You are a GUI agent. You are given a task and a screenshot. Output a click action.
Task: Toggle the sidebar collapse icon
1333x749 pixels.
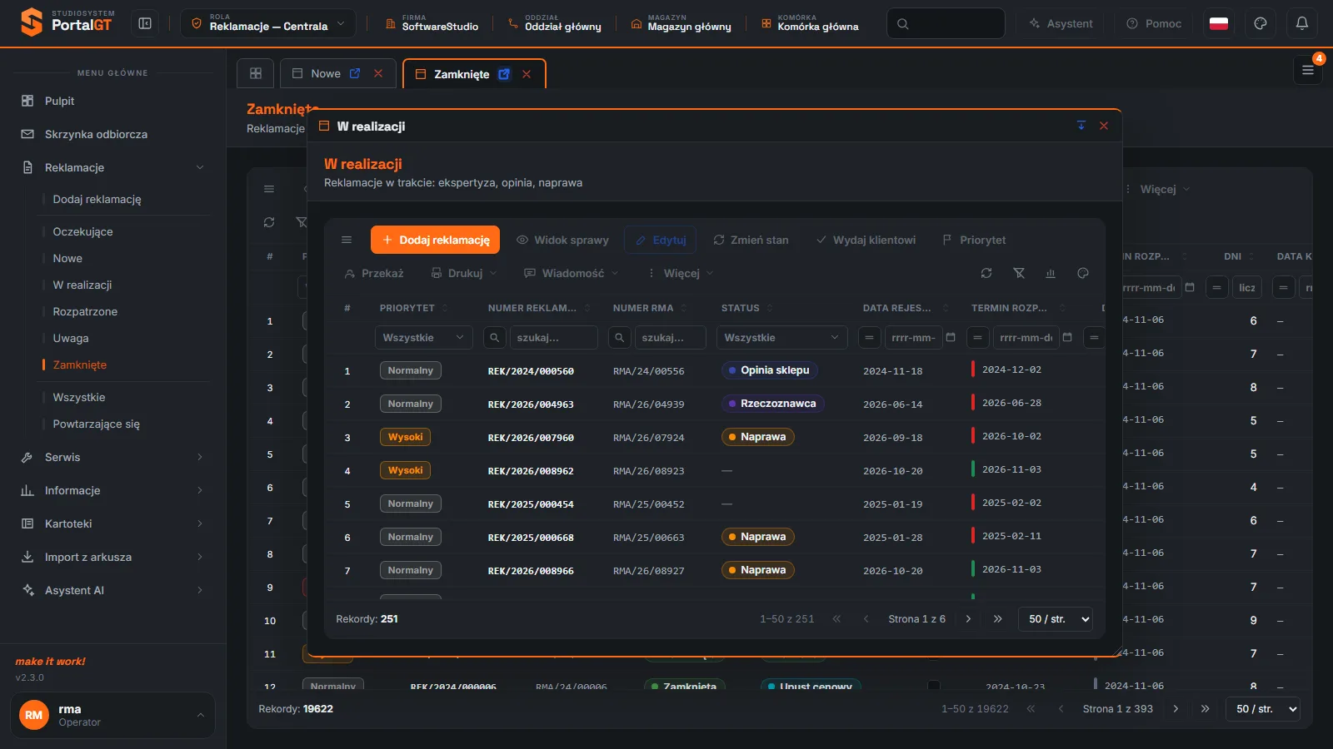tap(145, 23)
